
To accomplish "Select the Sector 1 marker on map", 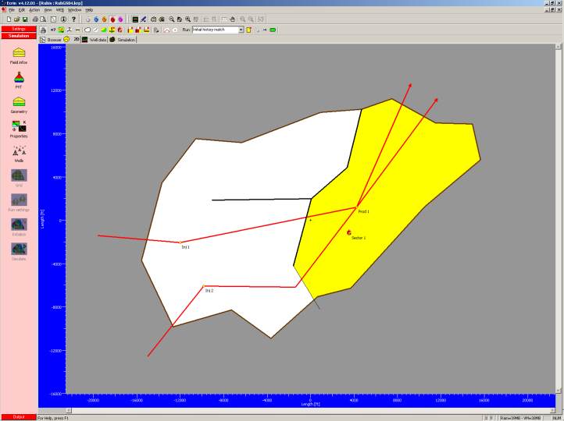I will (x=348, y=232).
